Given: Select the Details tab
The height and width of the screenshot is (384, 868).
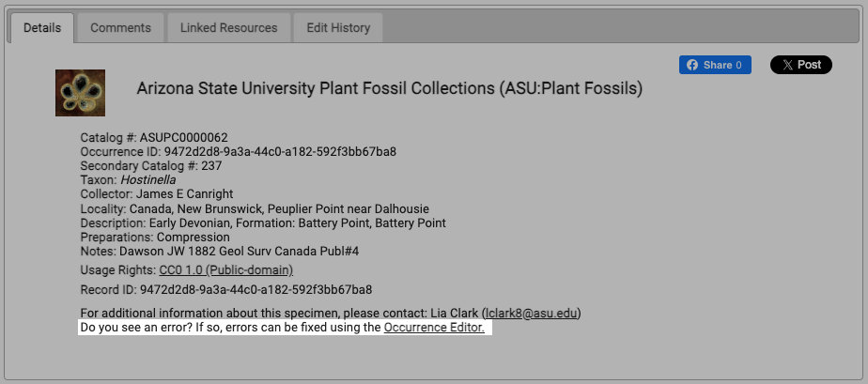Looking at the screenshot, I should coord(42,27).
